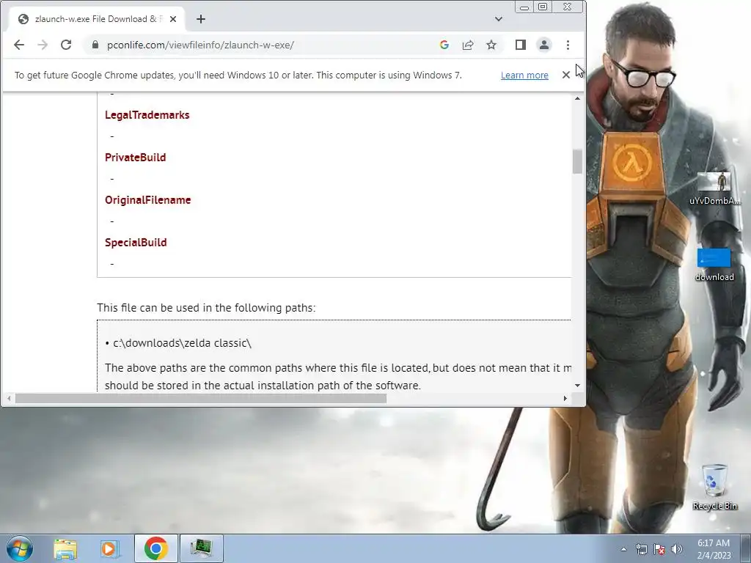Click the vertical scrollbar up arrow
The image size is (751, 563).
578,98
